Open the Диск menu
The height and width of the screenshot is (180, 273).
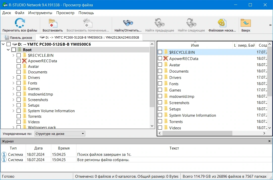(7, 13)
